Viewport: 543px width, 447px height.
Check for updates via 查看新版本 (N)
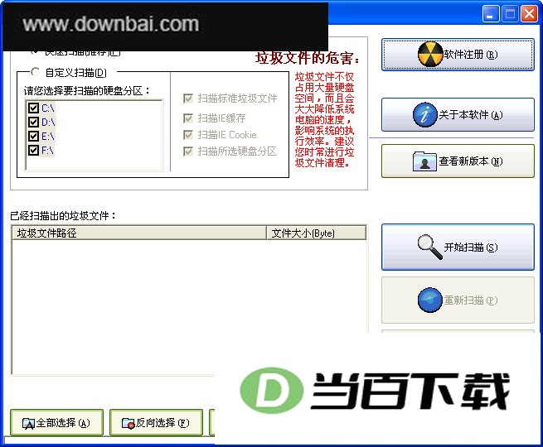pos(458,161)
